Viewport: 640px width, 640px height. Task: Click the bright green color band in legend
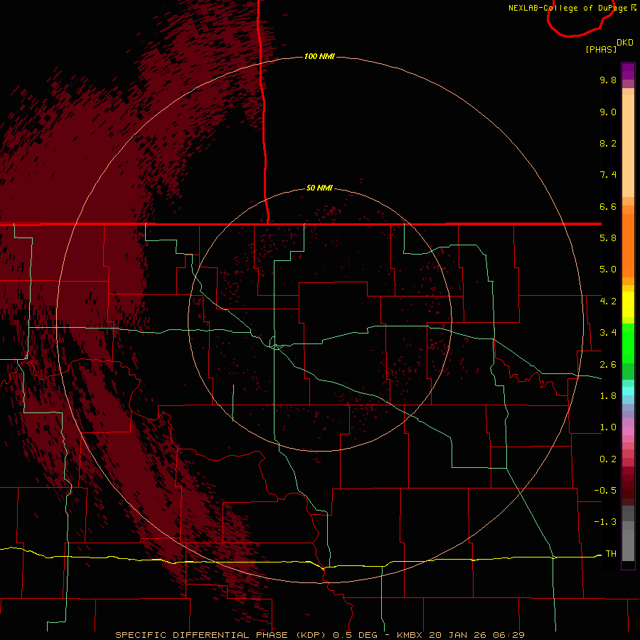(x=628, y=343)
